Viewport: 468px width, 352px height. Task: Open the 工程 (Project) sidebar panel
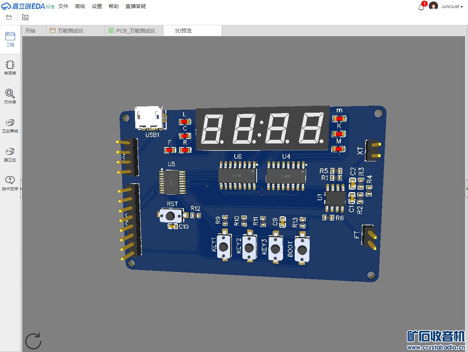click(x=10, y=39)
